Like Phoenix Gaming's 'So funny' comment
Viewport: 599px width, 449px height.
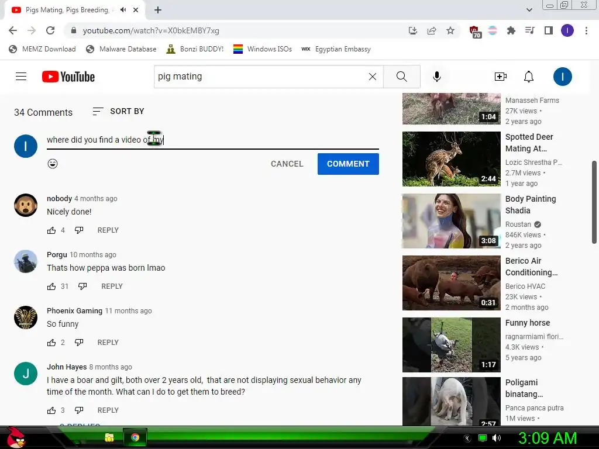51,343
